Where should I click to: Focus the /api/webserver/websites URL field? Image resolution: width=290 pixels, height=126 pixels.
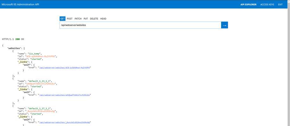[140, 25]
